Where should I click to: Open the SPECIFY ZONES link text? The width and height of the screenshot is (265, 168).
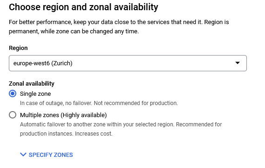click(51, 155)
